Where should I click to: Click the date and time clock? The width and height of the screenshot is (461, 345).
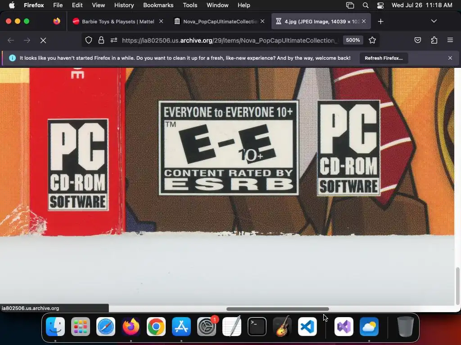[422, 5]
